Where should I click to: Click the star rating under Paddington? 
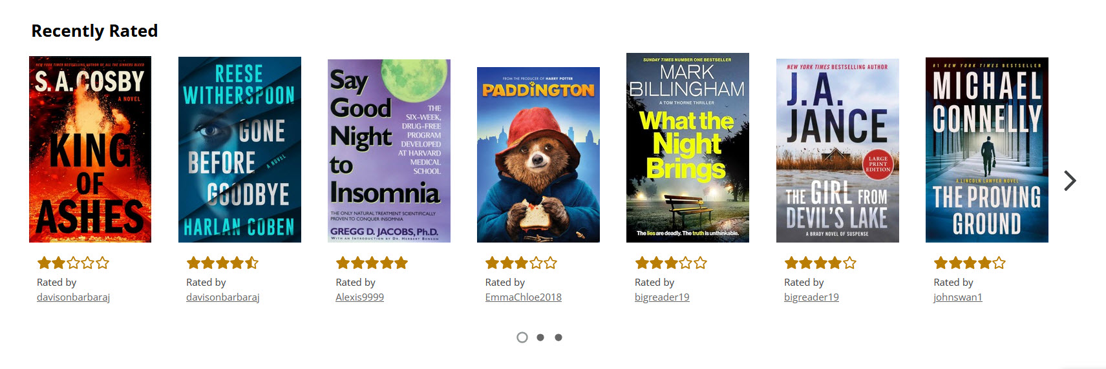[521, 263]
